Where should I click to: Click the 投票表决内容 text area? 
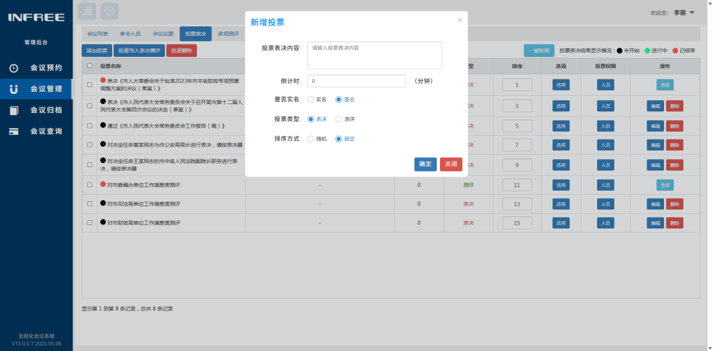[375, 55]
